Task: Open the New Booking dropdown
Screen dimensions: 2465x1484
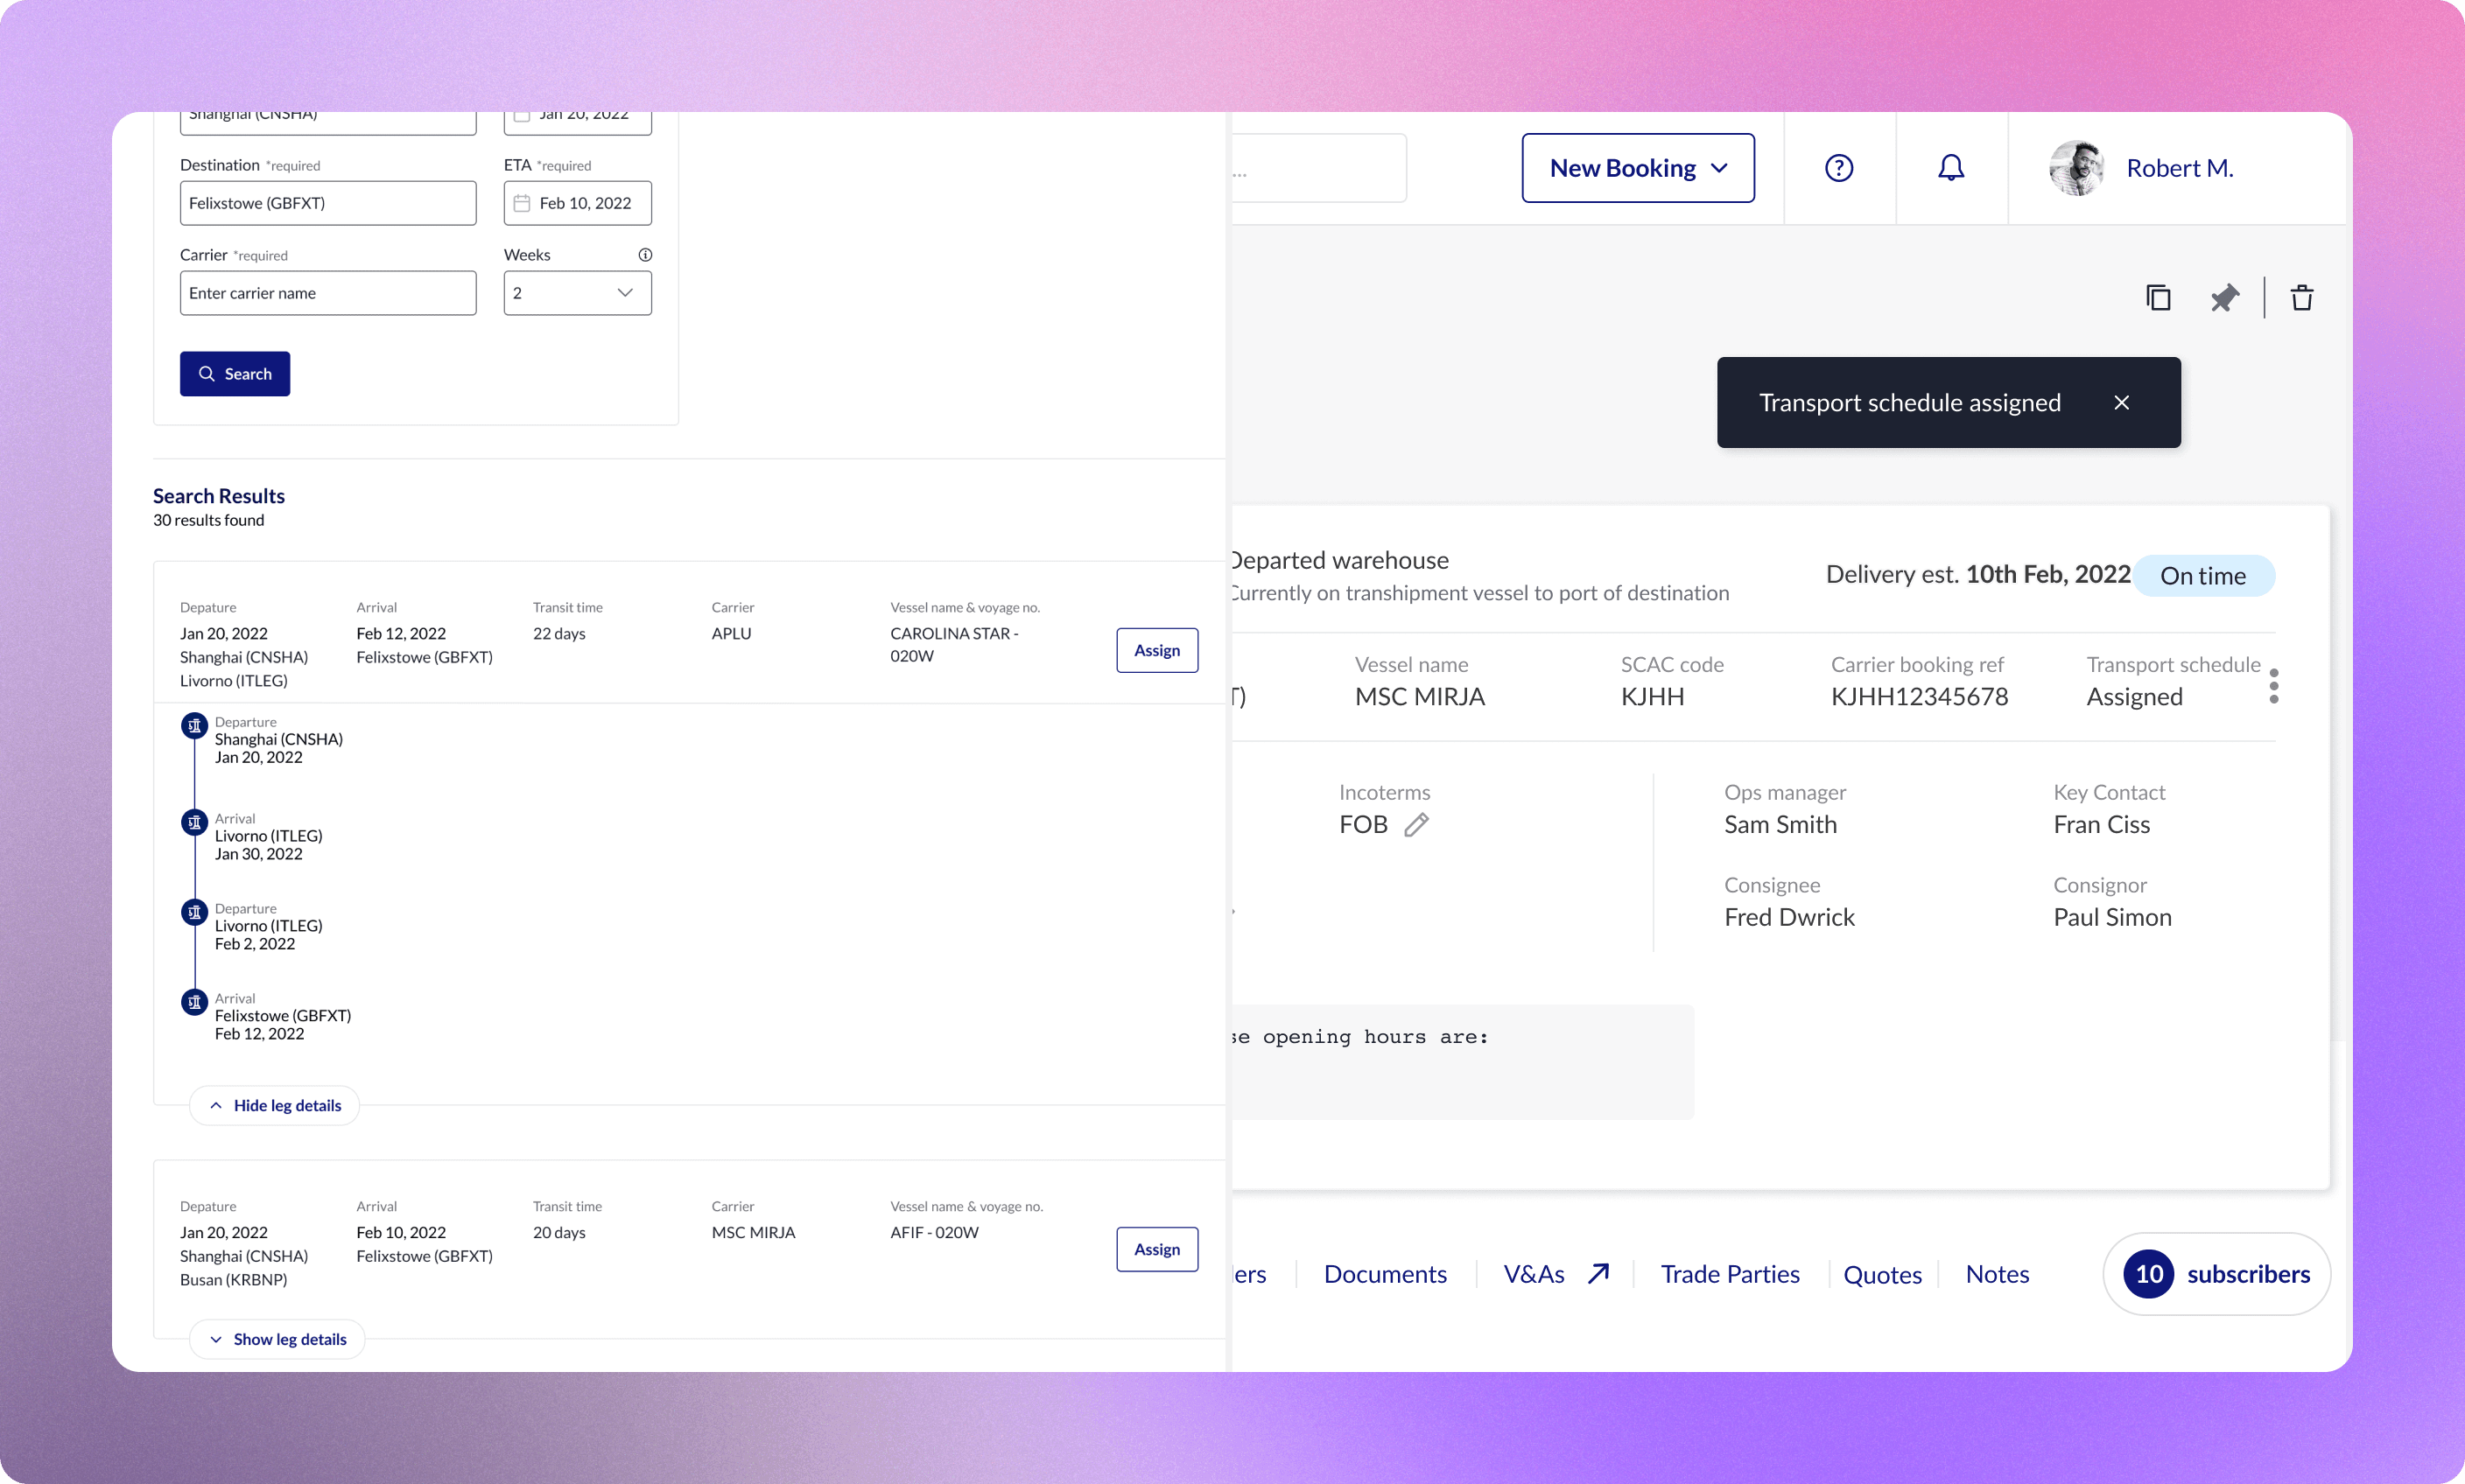Action: click(x=1638, y=168)
